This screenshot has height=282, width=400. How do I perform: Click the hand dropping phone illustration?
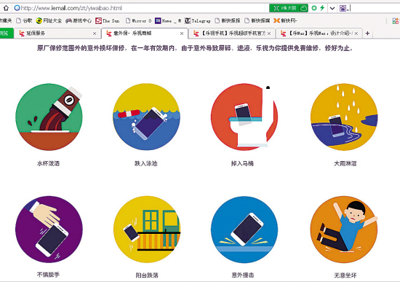pos(49,230)
